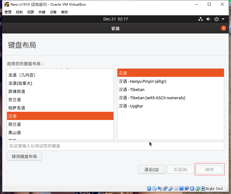Click the keyboard capture arrow icon
The image size is (231, 194).
point(203,189)
